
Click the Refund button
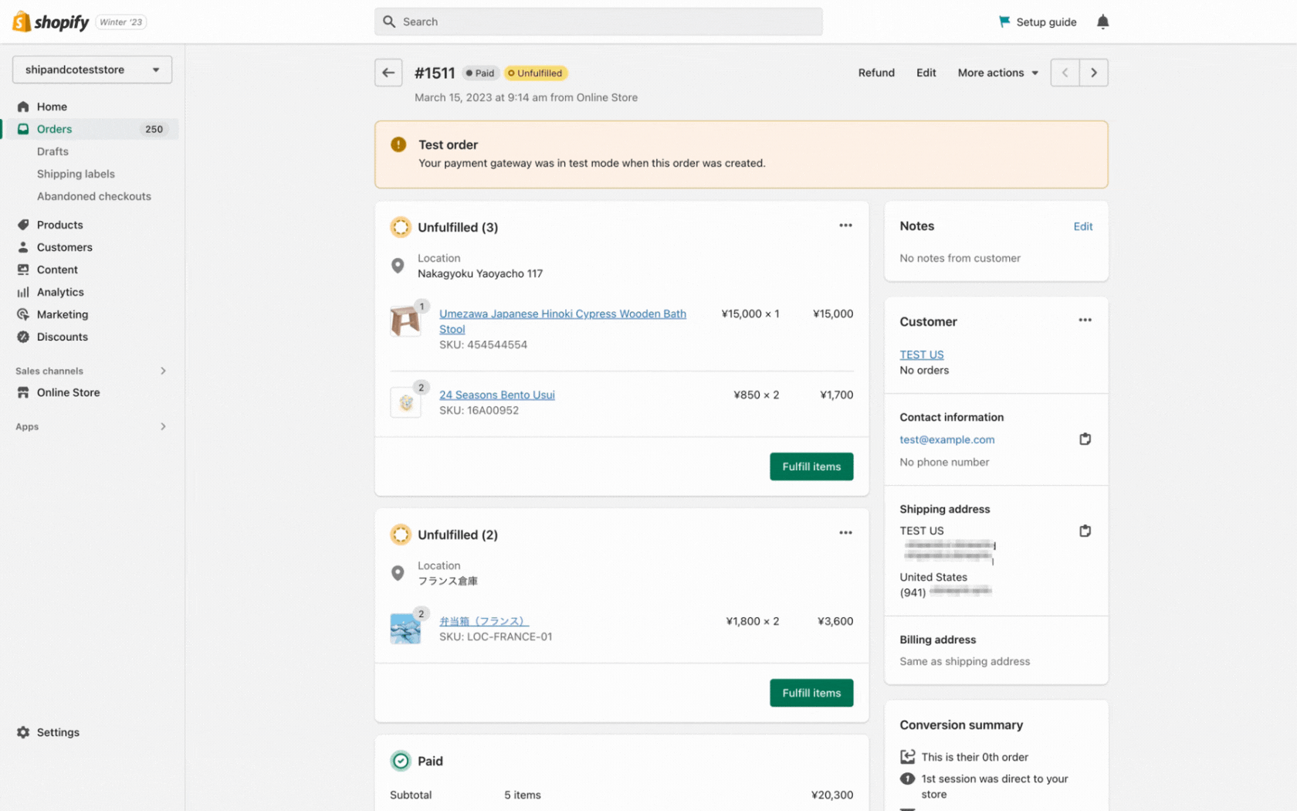pos(876,73)
